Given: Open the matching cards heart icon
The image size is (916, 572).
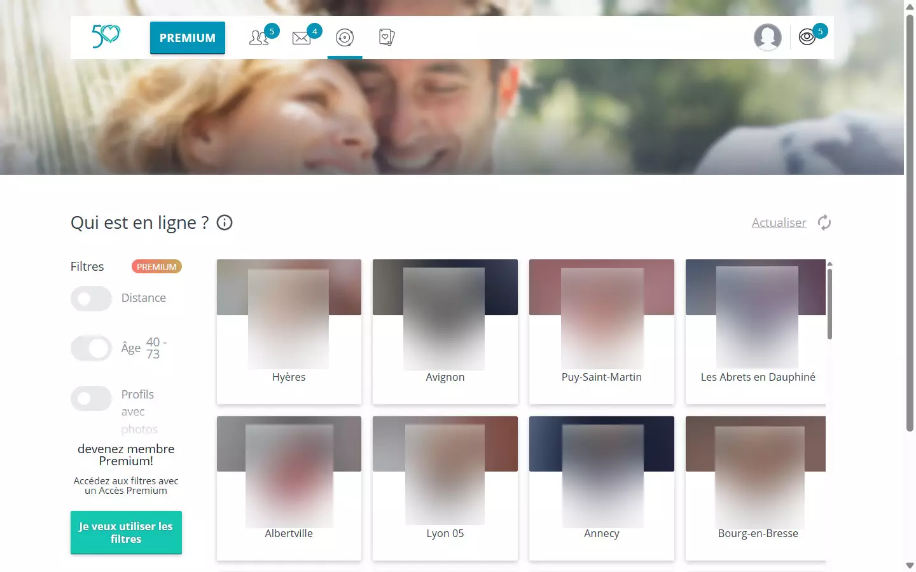Looking at the screenshot, I should point(386,37).
